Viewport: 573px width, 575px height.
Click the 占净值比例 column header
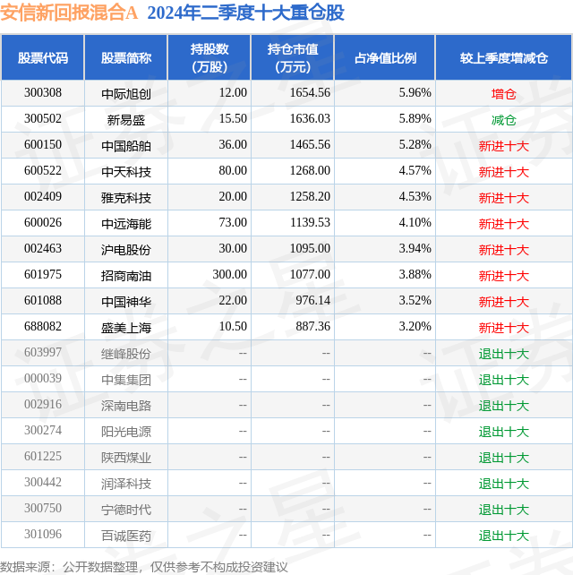click(x=385, y=57)
